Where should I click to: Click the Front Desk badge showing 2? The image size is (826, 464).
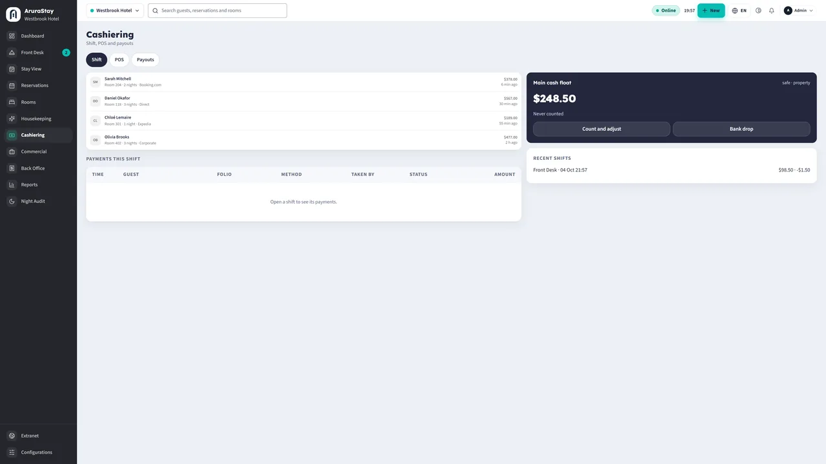66,52
